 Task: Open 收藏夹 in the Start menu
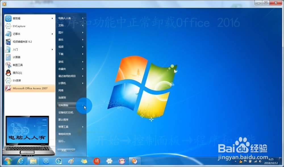pyautogui.click(x=71, y=69)
